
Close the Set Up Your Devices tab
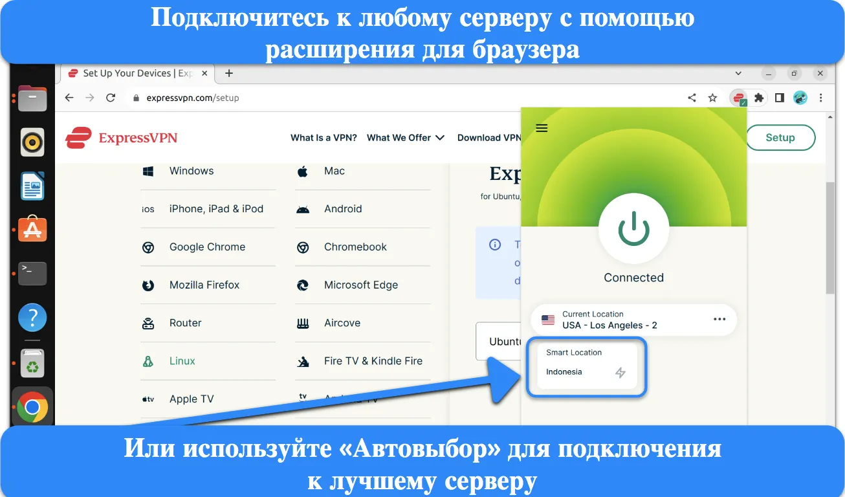(204, 73)
